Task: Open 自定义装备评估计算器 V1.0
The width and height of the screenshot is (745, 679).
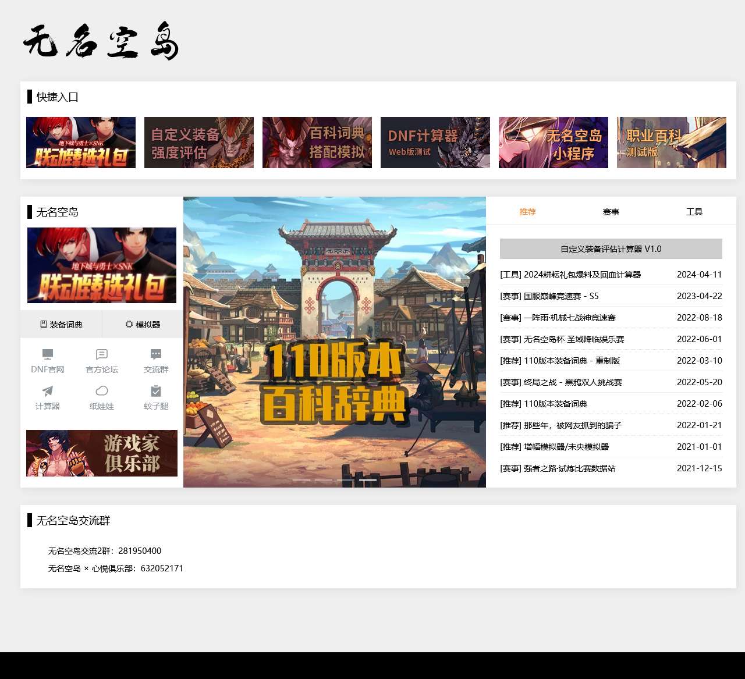Action: pyautogui.click(x=610, y=248)
